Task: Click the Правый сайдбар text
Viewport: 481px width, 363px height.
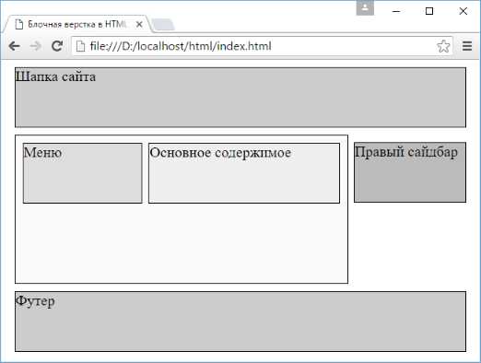Action: [406, 152]
